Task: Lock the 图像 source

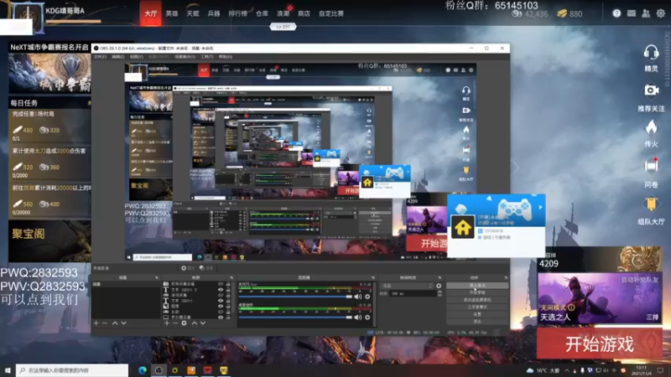Action: [228, 306]
